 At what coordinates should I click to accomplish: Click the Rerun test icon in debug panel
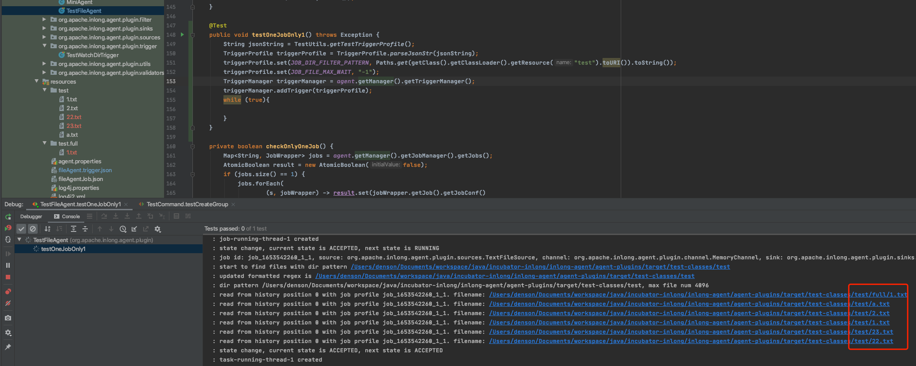[8, 216]
